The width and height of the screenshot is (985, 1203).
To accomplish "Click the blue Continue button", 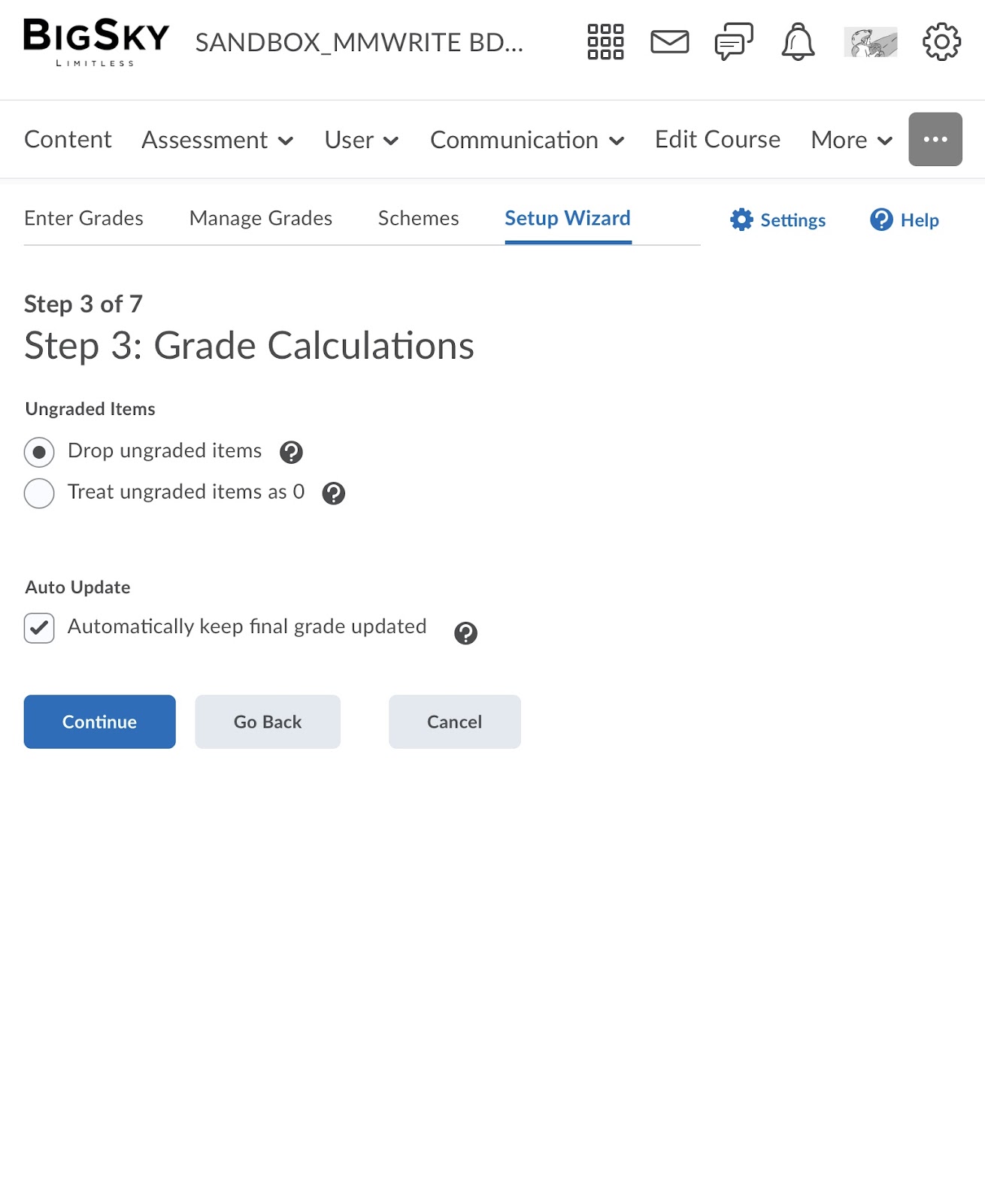I will tap(100, 722).
